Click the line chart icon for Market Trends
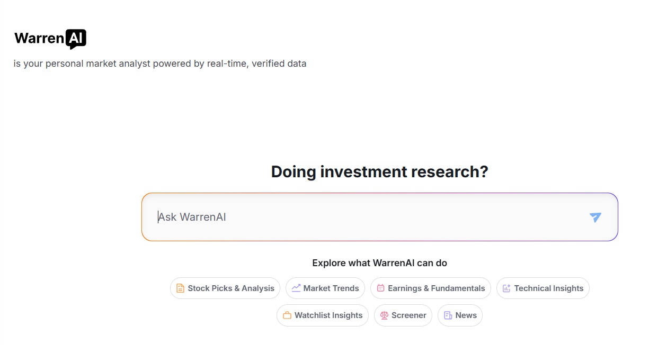This screenshot has height=345, width=658. tap(296, 288)
